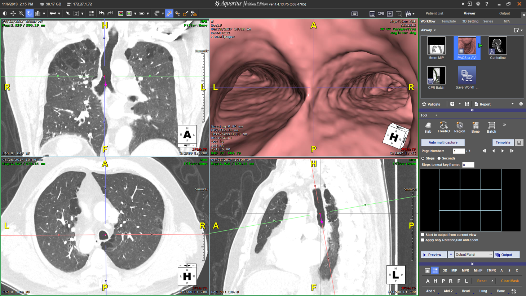Image resolution: width=526 pixels, height=296 pixels.
Task: Click the undo arrow
Action: 102,13
